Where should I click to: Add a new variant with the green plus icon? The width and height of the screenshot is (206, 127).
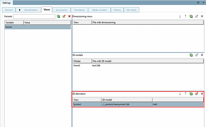coord(59,16)
